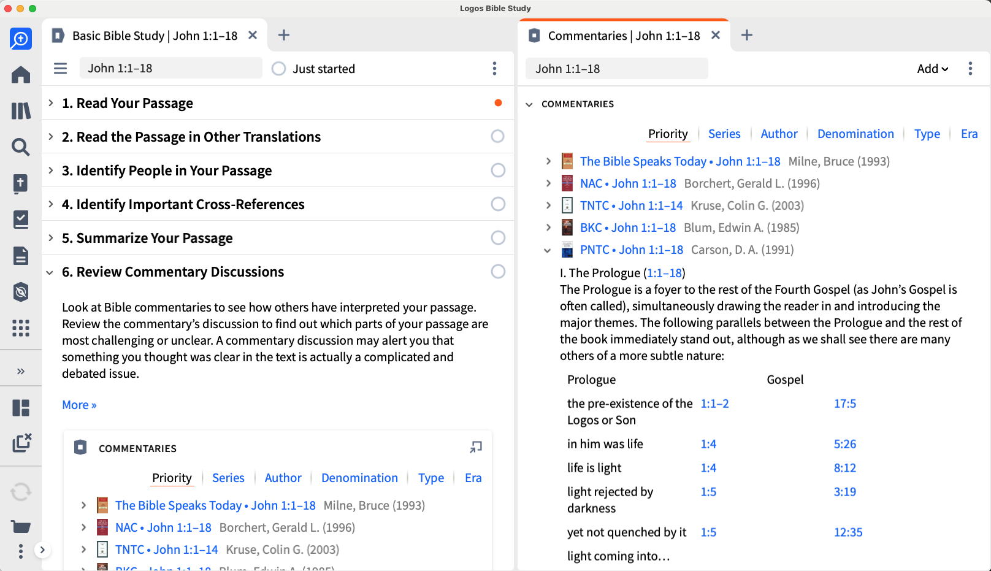The height and width of the screenshot is (571, 991).
Task: Expand '1. Read Your Passage' step
Action: pos(51,103)
